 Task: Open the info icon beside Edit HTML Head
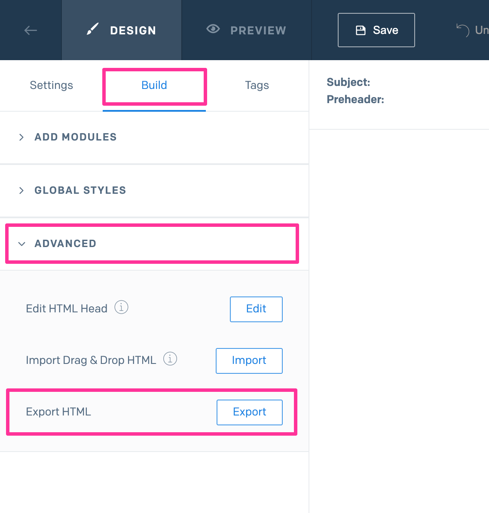point(121,308)
